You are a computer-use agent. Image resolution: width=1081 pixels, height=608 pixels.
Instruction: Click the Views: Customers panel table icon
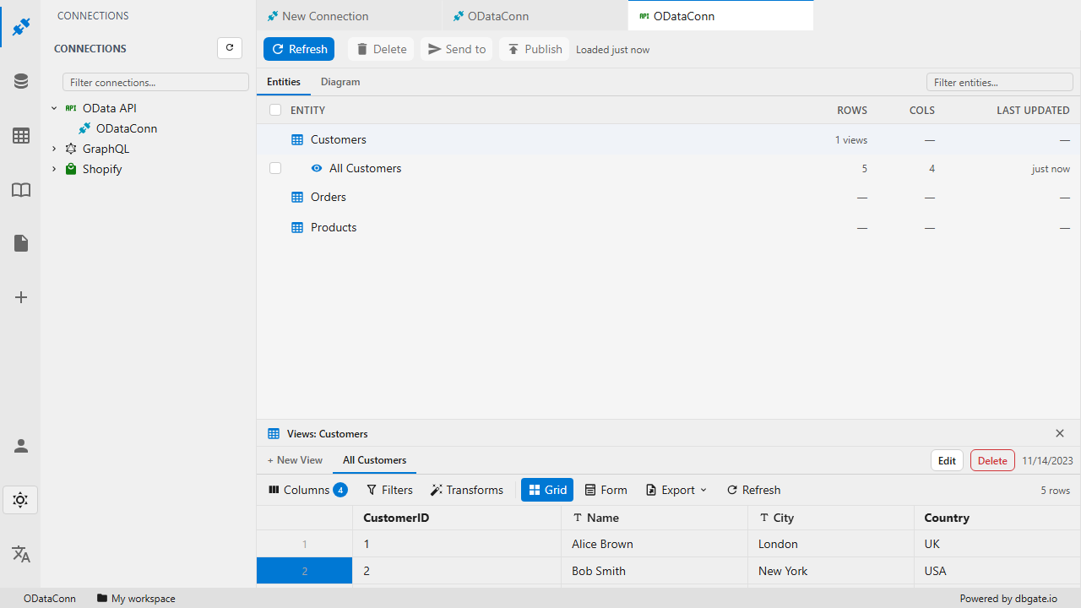274,433
